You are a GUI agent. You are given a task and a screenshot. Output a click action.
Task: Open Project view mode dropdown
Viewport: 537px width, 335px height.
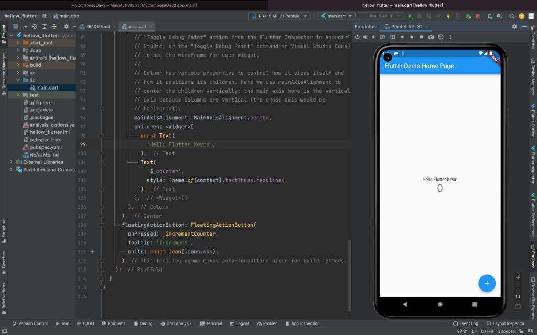pos(20,26)
